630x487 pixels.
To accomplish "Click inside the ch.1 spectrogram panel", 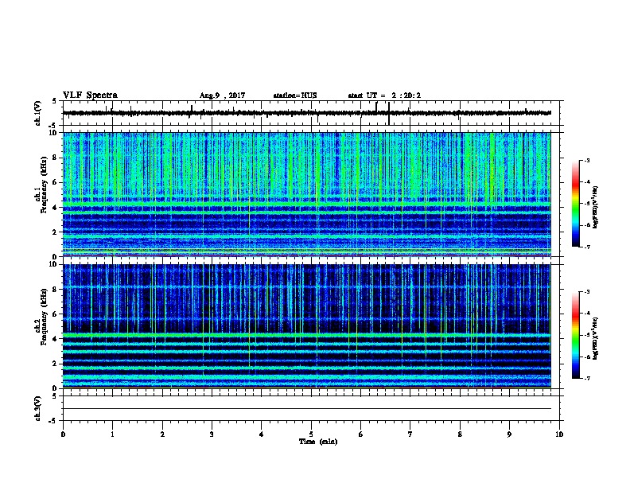I will tap(307, 194).
